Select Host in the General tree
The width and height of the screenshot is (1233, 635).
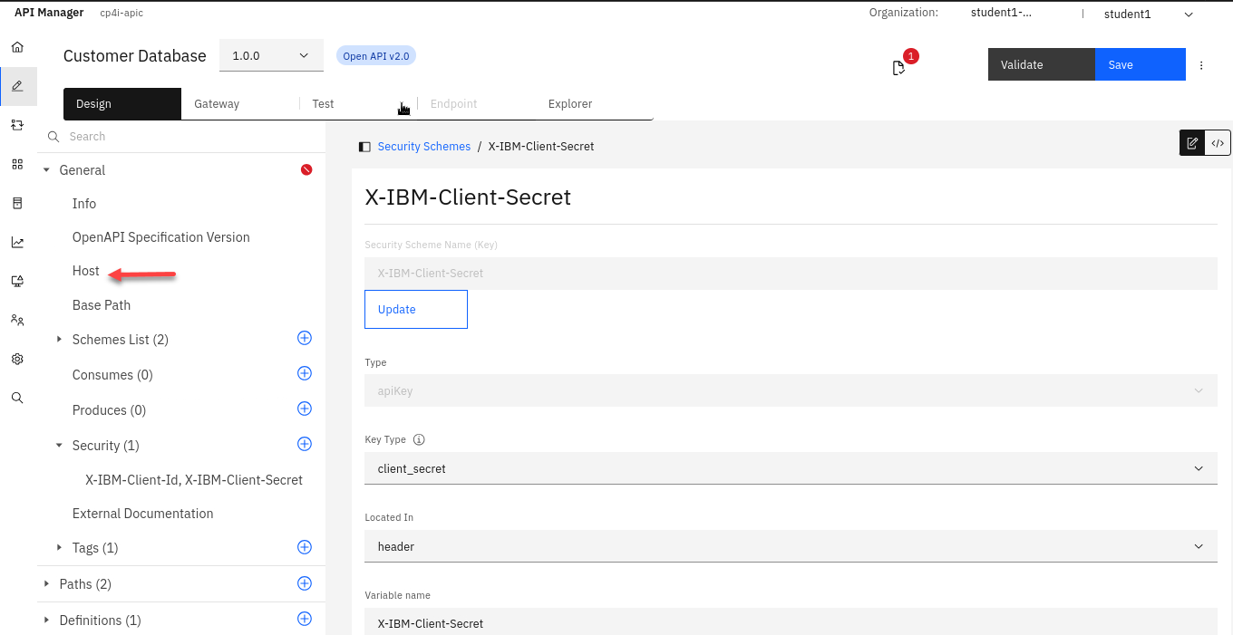(86, 271)
